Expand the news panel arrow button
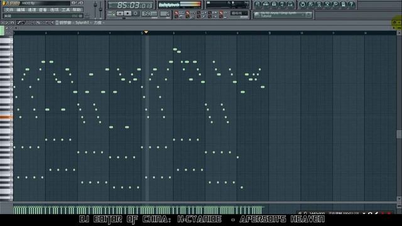Image resolution: width=402 pixels, height=226 pixels. click(308, 14)
